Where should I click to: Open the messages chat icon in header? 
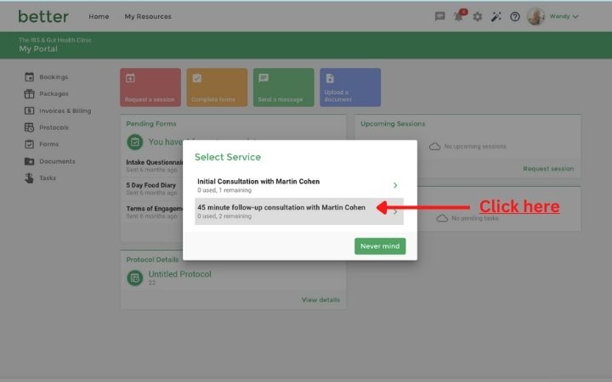tap(440, 16)
